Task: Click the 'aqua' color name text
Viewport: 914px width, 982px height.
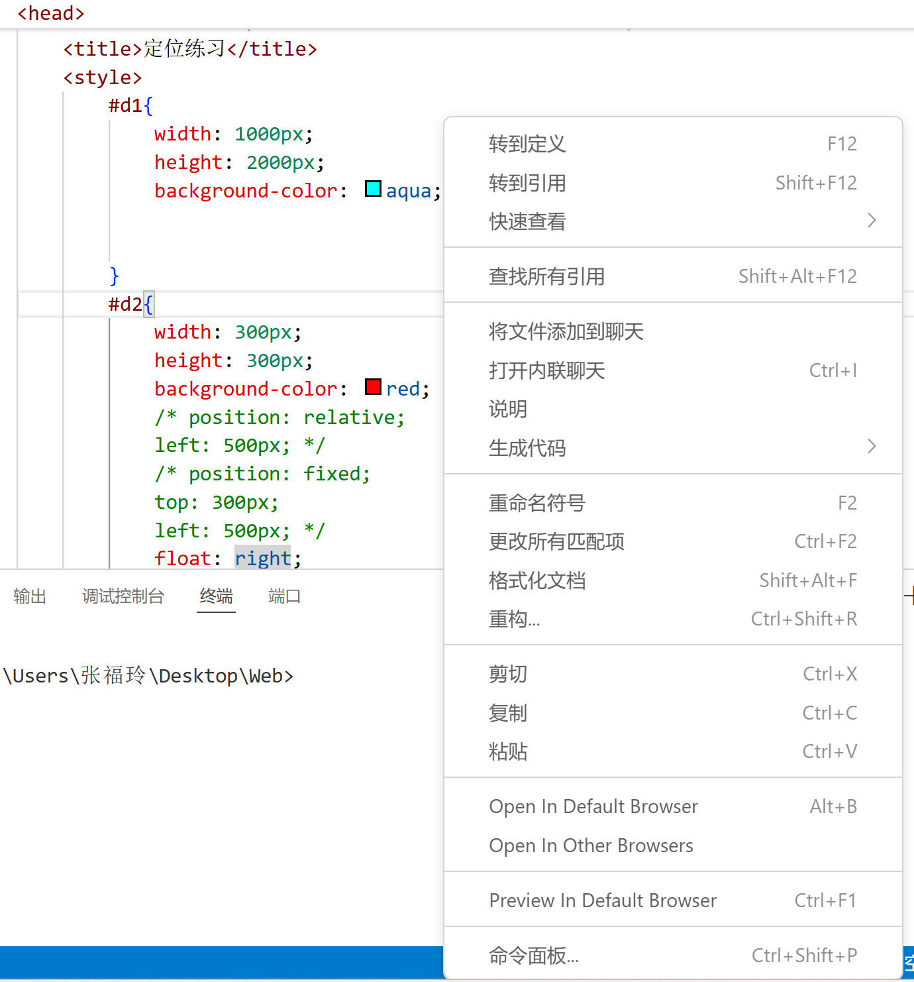Action: tap(409, 191)
